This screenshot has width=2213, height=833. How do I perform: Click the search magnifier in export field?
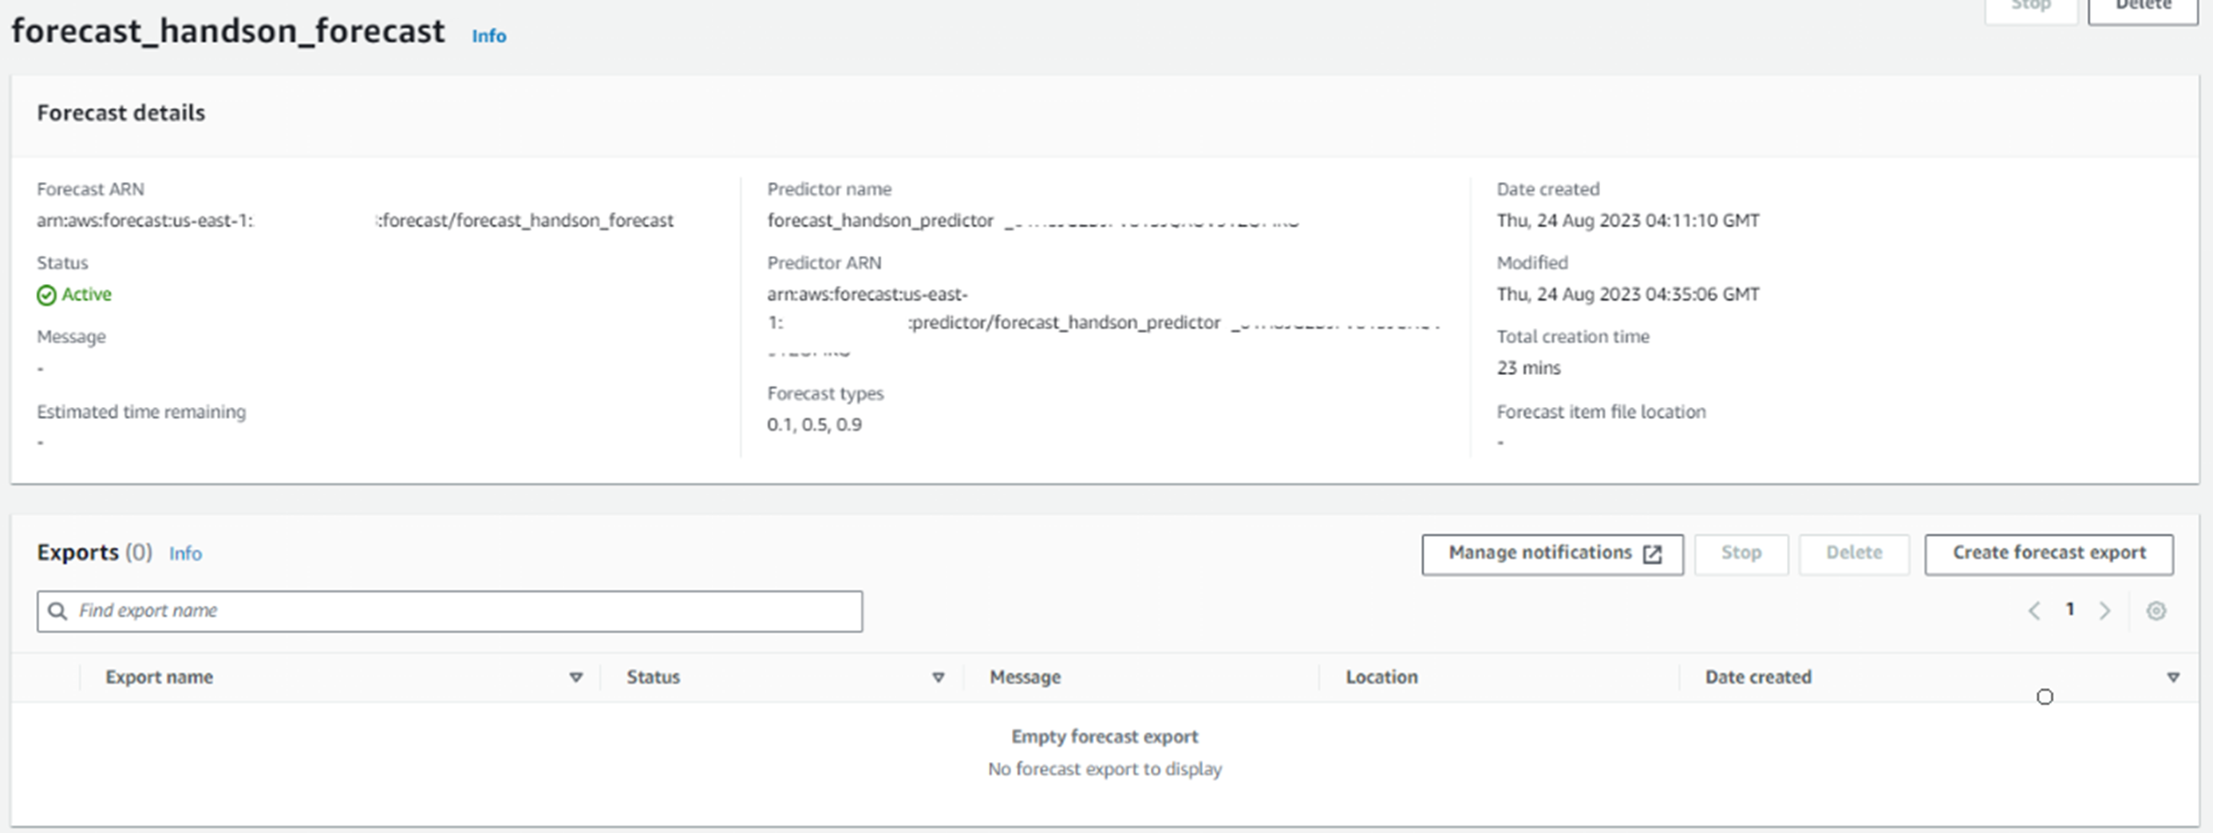point(57,610)
